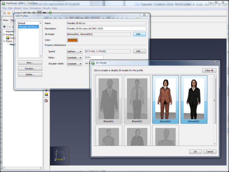The width and height of the screenshot is (229, 172).
Task: Open the Speed distribution dropdown set to Uniform
Action: tap(75, 51)
